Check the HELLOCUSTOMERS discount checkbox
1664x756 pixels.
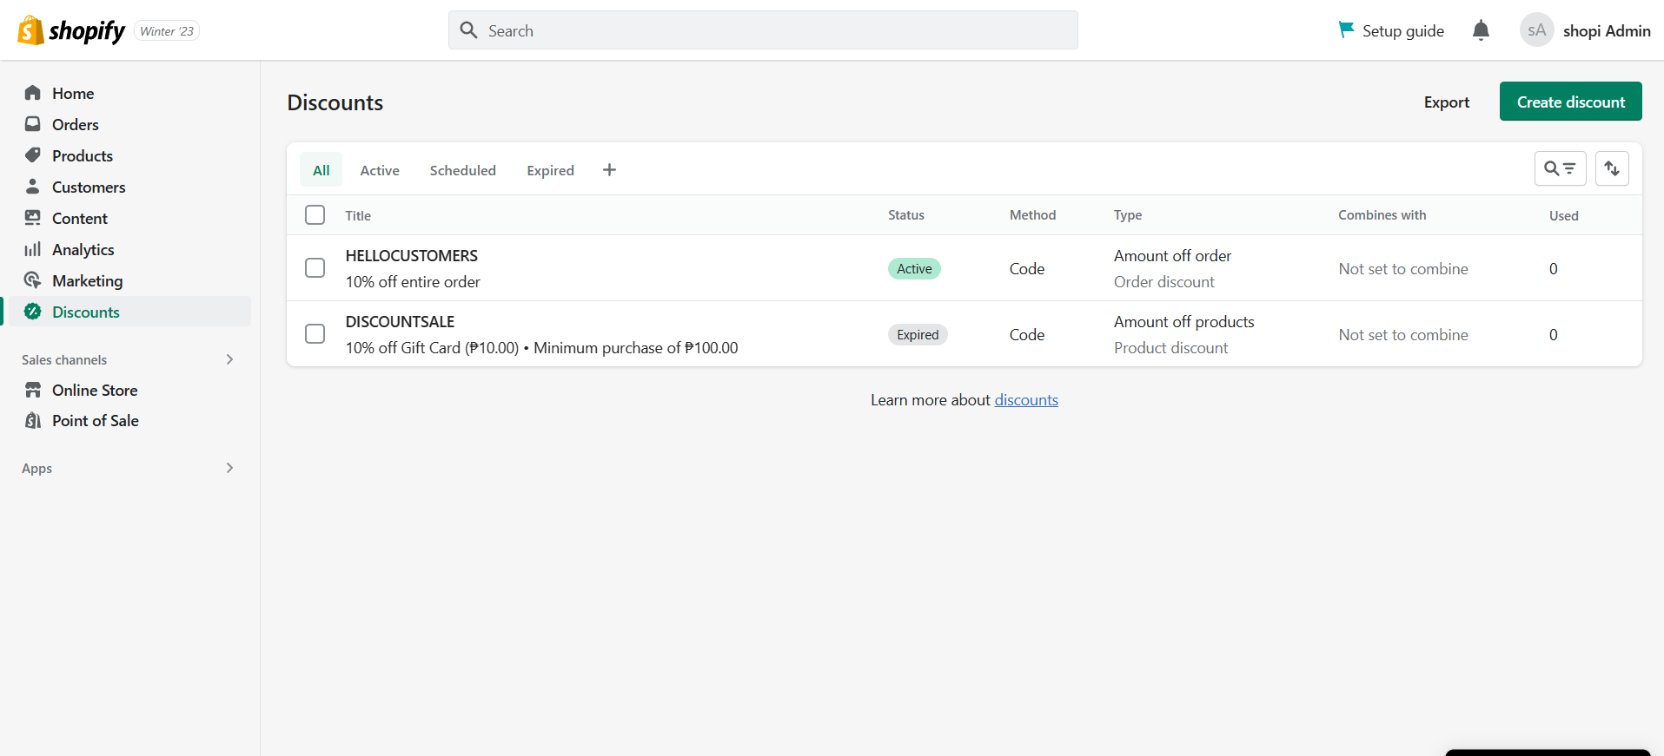(315, 268)
